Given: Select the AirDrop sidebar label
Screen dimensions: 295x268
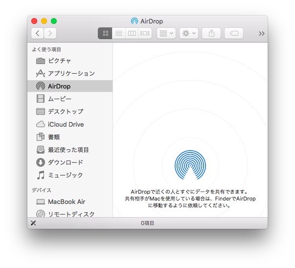Looking at the screenshot, I should [59, 87].
